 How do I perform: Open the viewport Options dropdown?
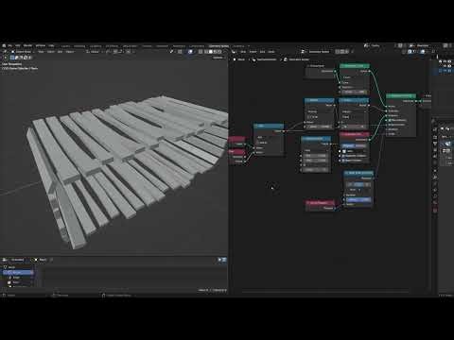click(218, 58)
